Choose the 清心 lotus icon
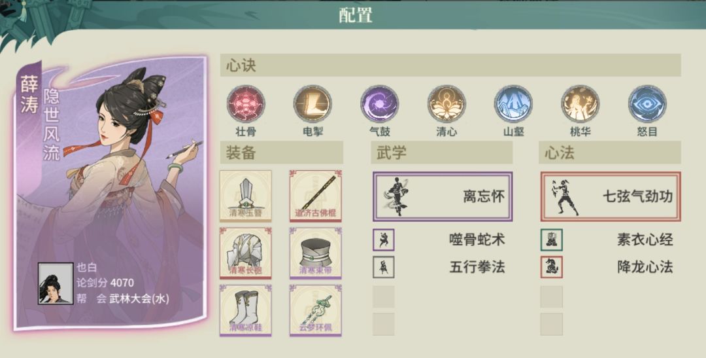 446,104
